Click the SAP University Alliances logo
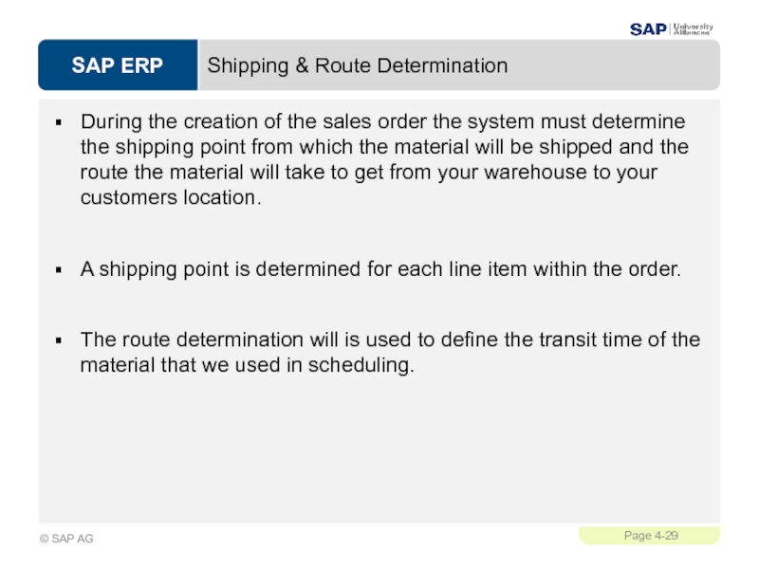The width and height of the screenshot is (759, 569). coord(672,29)
